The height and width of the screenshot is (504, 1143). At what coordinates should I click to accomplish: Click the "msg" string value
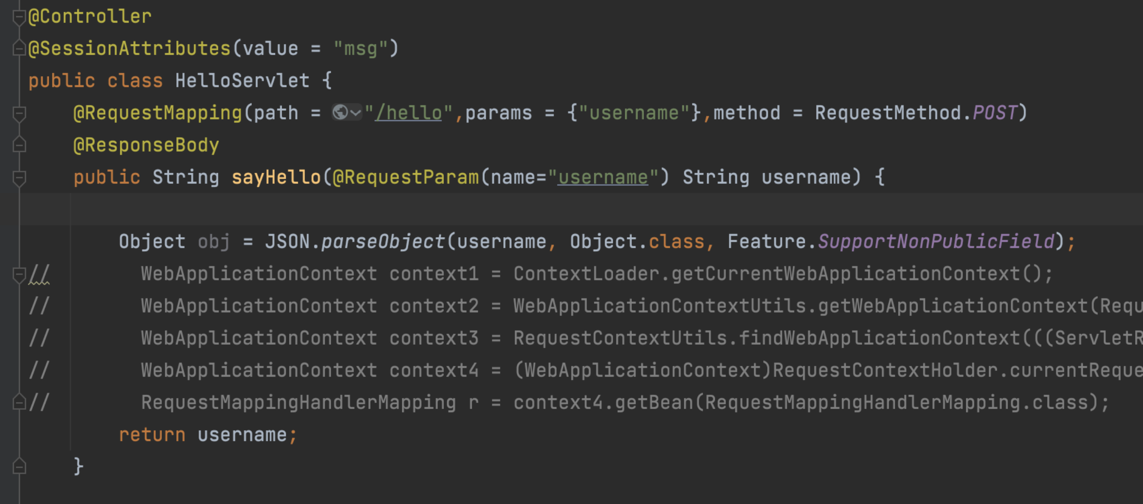coord(360,49)
